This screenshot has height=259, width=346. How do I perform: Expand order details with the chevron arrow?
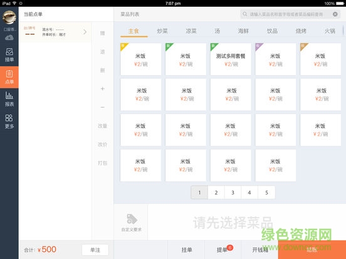[x=85, y=32]
